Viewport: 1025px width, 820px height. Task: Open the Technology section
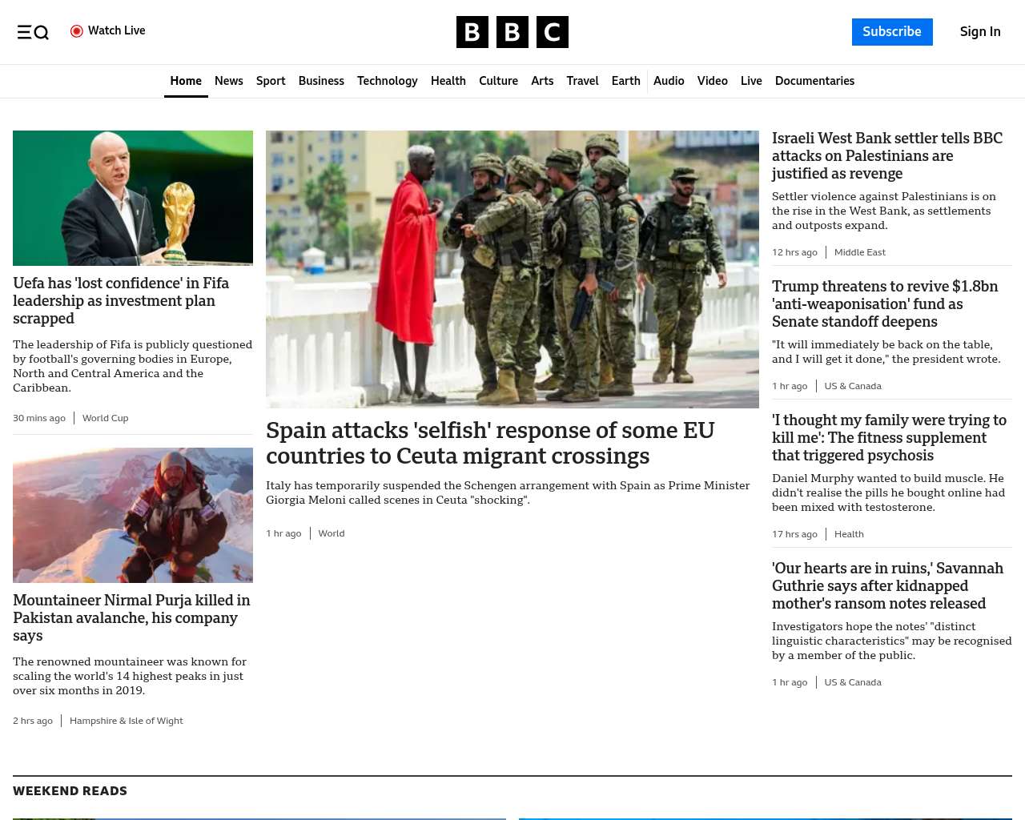[388, 81]
